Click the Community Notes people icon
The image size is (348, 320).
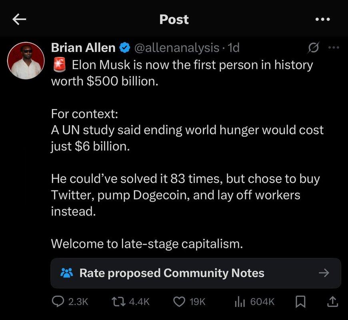66,273
